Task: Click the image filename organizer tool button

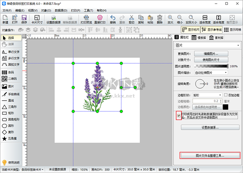Action: (x=210, y=155)
